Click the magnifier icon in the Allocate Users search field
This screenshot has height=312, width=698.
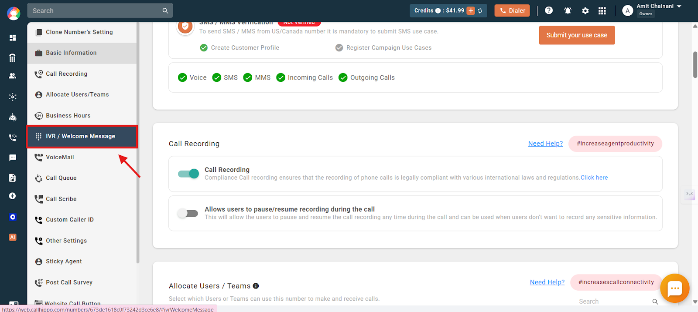655,302
